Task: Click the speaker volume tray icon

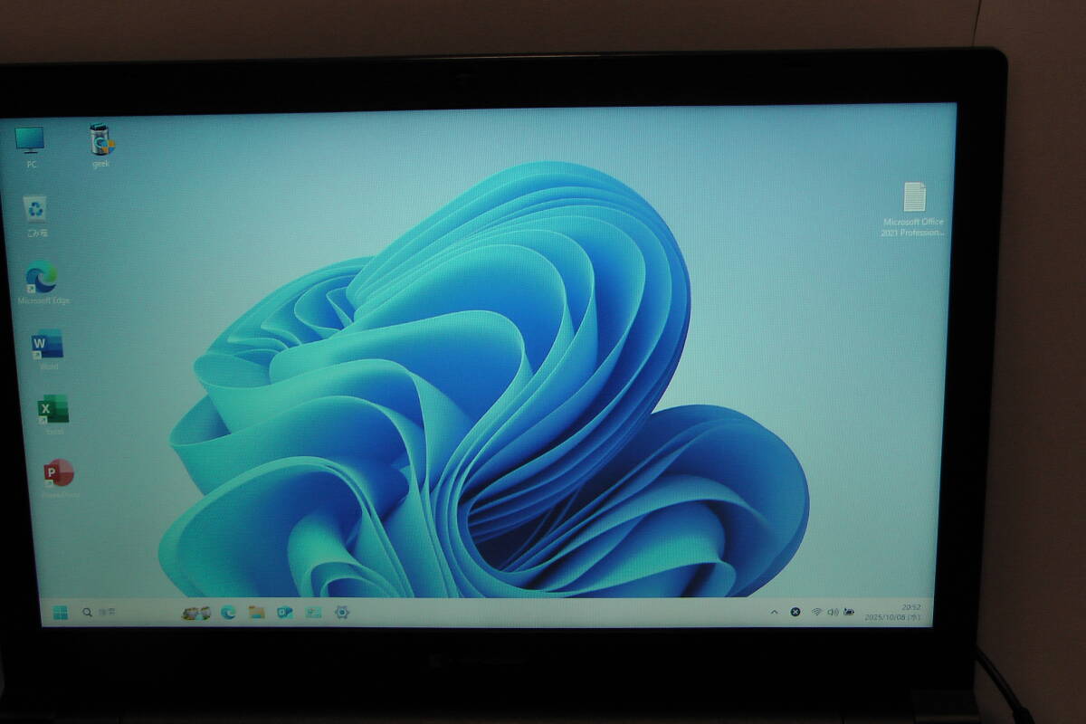Action: coord(833,613)
